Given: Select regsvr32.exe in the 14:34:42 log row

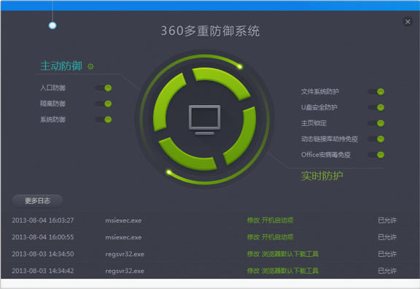Looking at the screenshot, I should (125, 271).
